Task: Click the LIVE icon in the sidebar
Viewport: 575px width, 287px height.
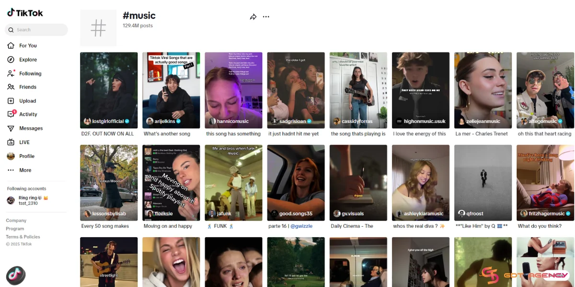Action: click(11, 142)
